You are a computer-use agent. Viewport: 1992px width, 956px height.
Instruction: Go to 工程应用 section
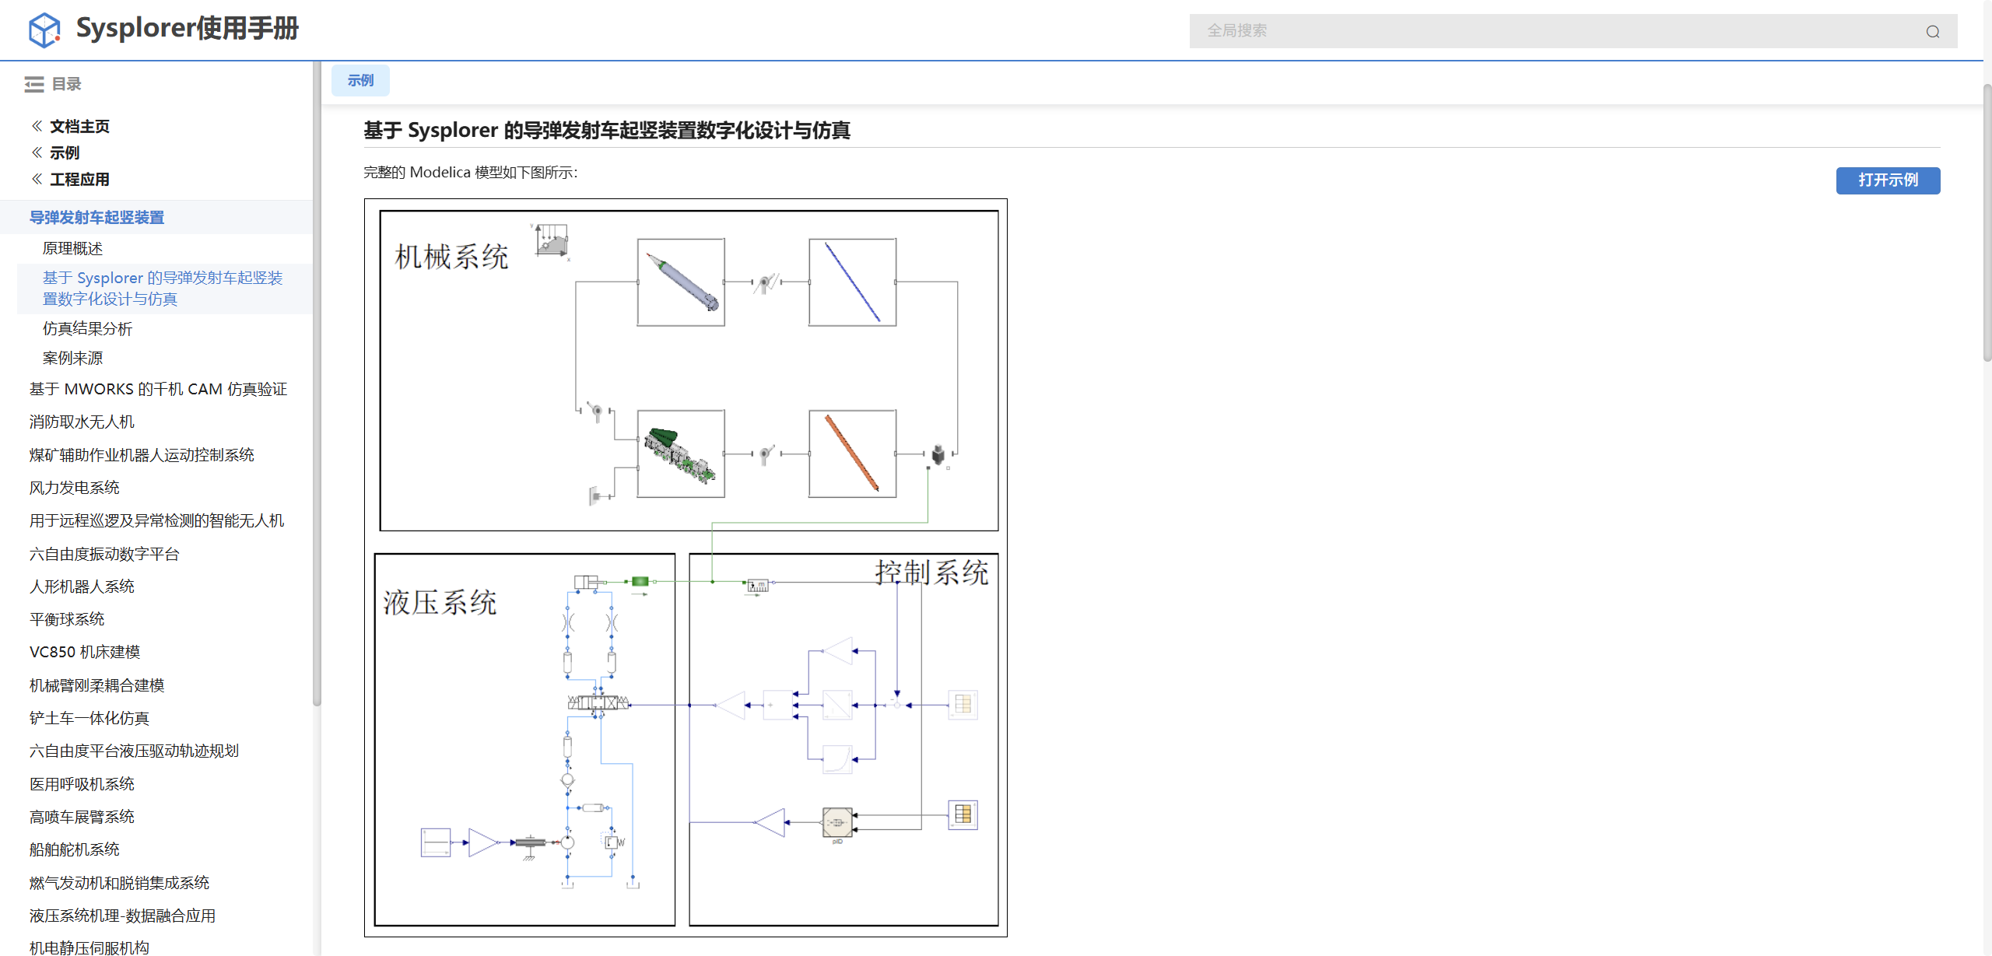pyautogui.click(x=80, y=179)
